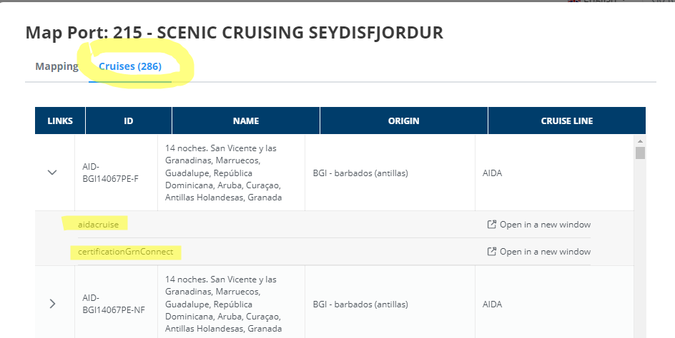Click the LINKS column header
This screenshot has width=675, height=338.
click(60, 121)
